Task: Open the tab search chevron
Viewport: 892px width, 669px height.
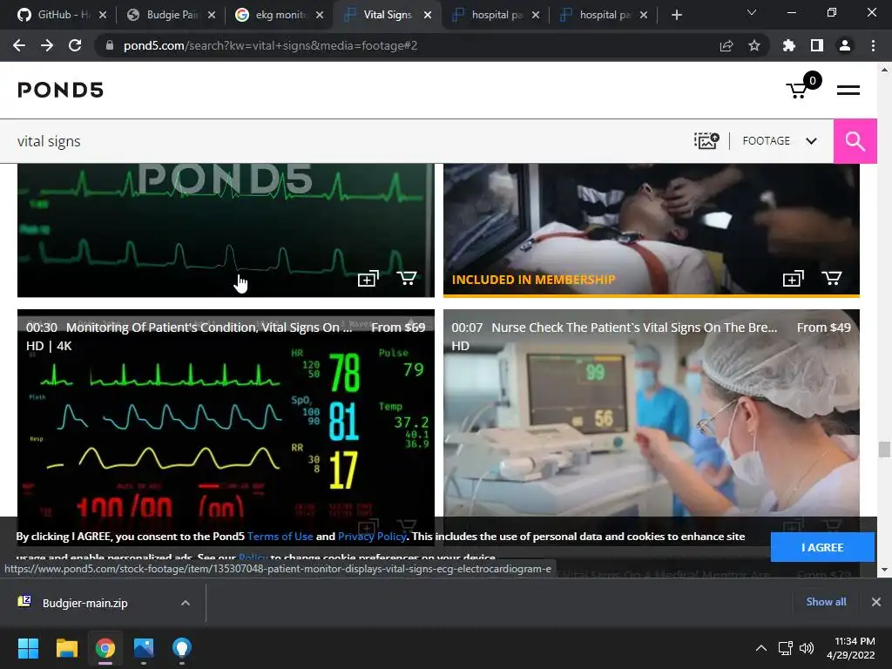Action: (752, 12)
